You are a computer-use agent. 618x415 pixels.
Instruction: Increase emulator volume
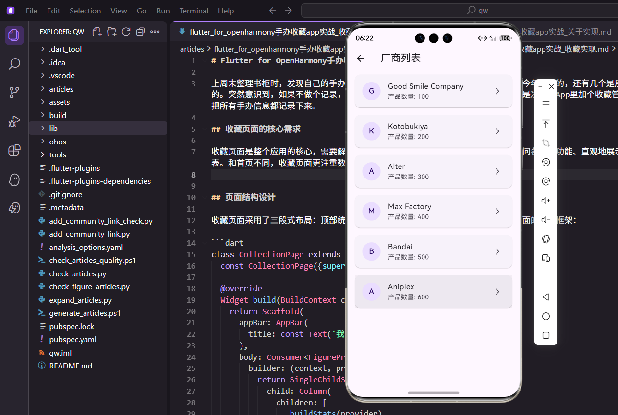coord(545,201)
